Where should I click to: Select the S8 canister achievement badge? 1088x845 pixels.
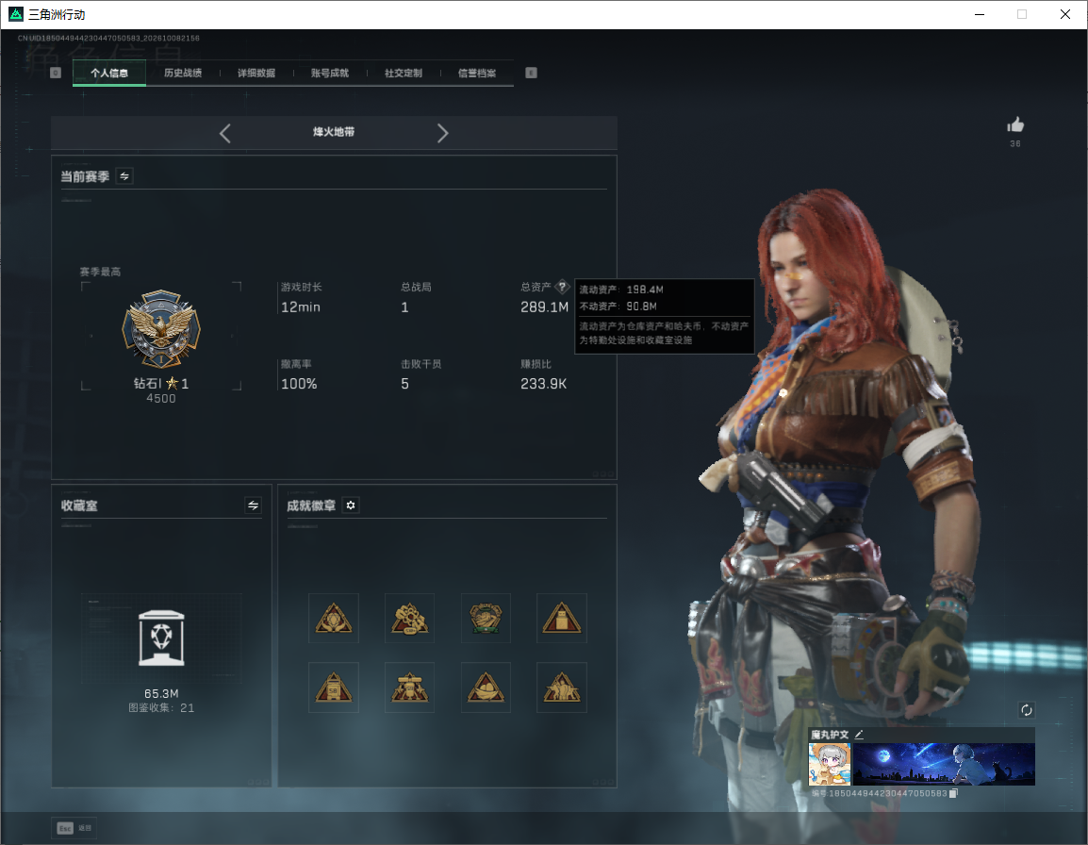pos(334,688)
